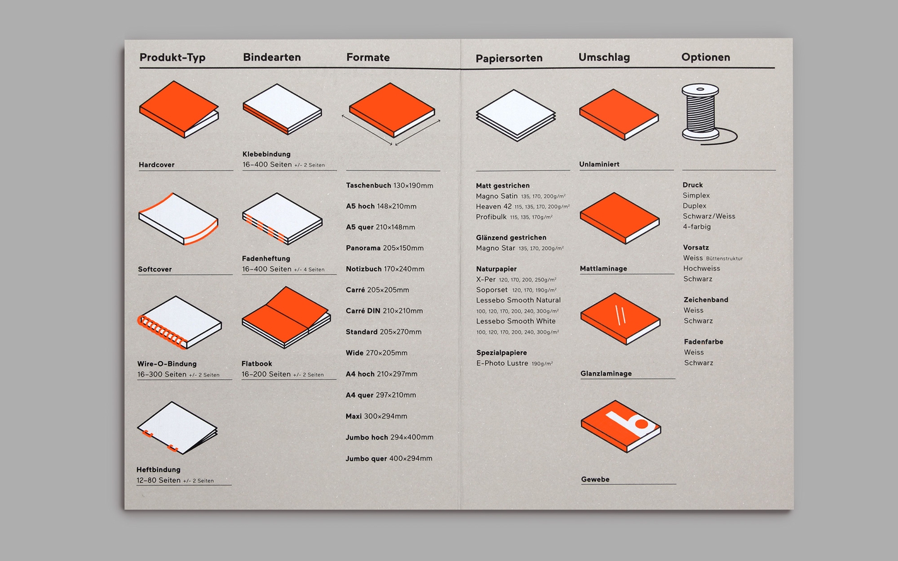The height and width of the screenshot is (561, 898).
Task: Click the Flatbook label
Action: click(x=256, y=364)
